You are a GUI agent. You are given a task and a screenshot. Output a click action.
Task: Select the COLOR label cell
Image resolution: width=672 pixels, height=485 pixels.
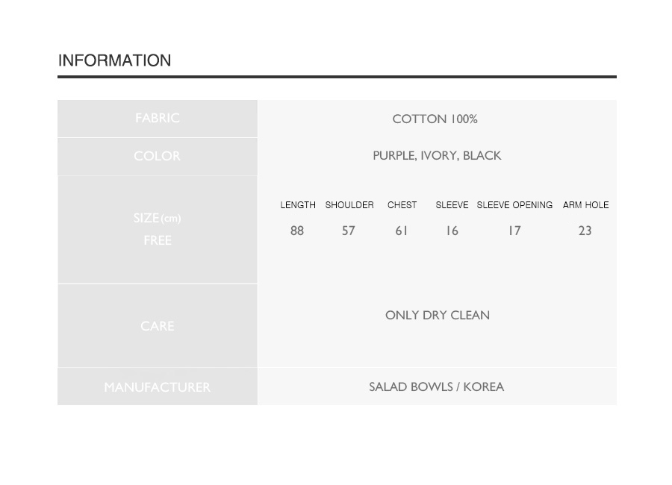point(158,157)
